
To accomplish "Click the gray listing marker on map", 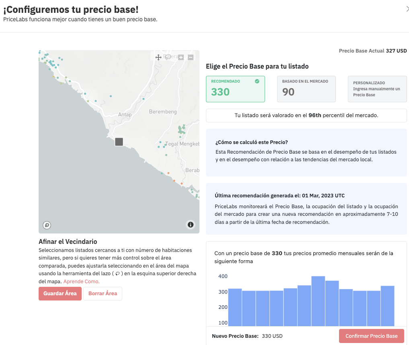I will point(119,142).
